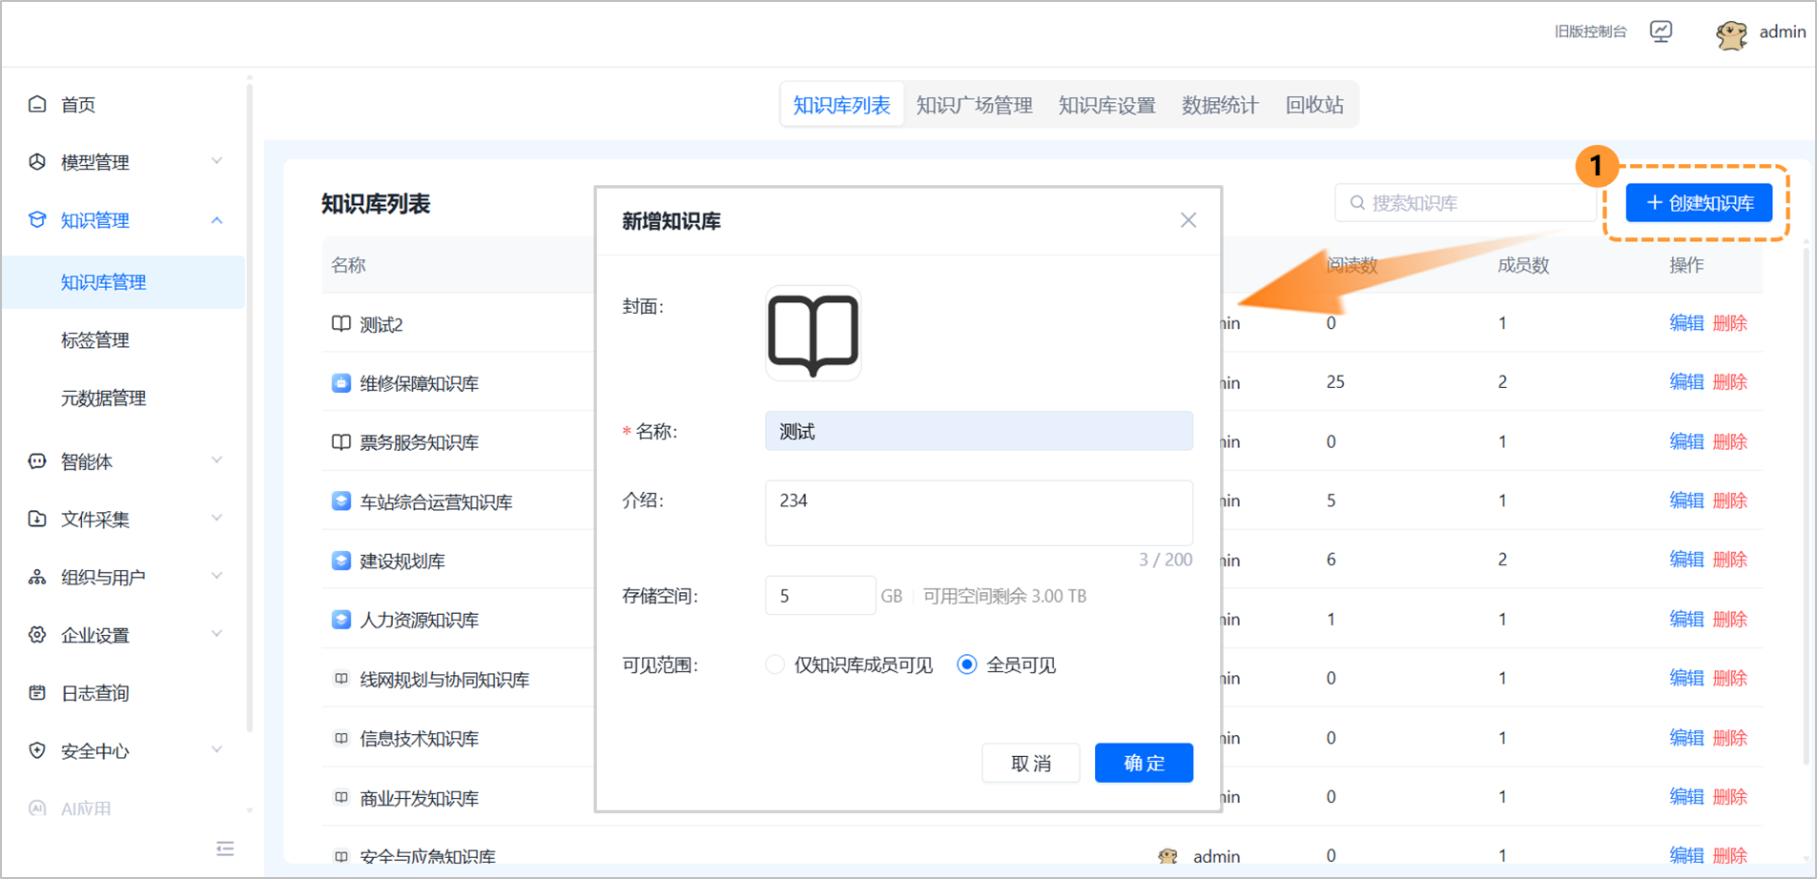Expand the 模型管理 menu chevron
Image resolution: width=1817 pixels, height=879 pixels.
[217, 161]
